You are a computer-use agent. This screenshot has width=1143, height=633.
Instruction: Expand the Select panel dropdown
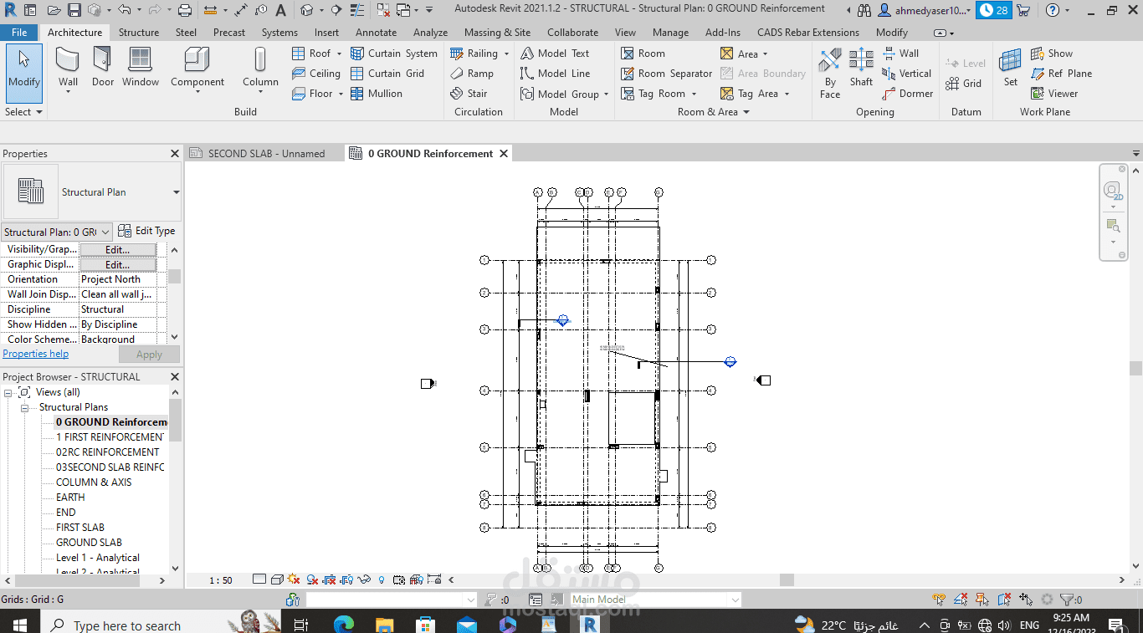(x=23, y=112)
